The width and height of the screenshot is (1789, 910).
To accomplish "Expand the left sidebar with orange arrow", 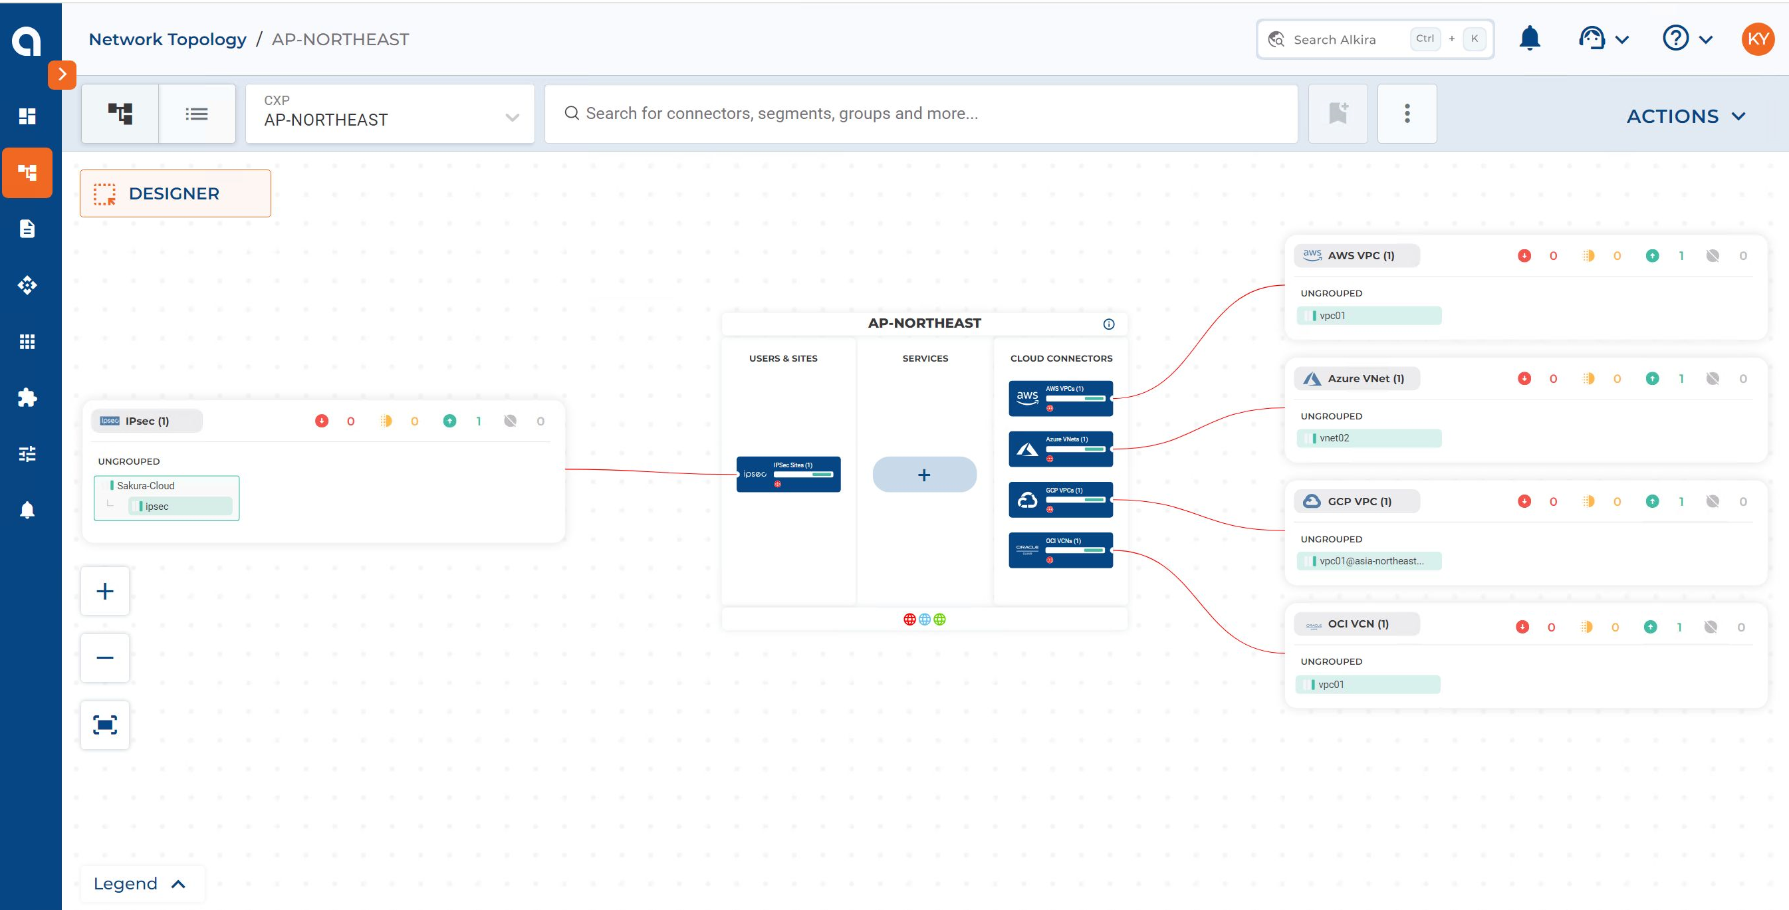I will [x=62, y=74].
